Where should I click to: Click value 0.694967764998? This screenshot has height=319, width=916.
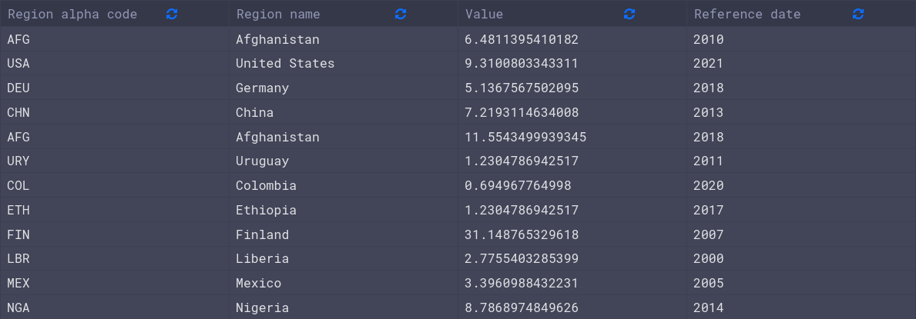click(x=518, y=185)
